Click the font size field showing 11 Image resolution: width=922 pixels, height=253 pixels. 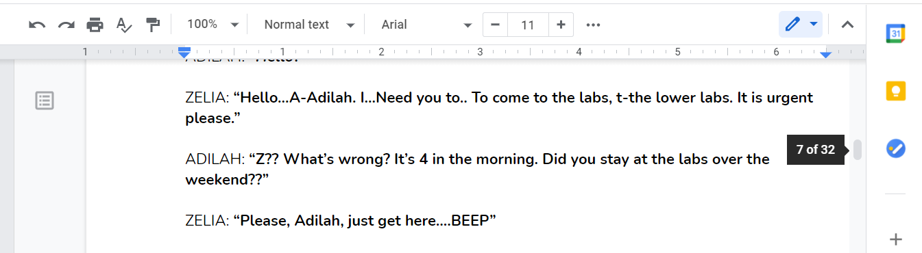pos(527,25)
